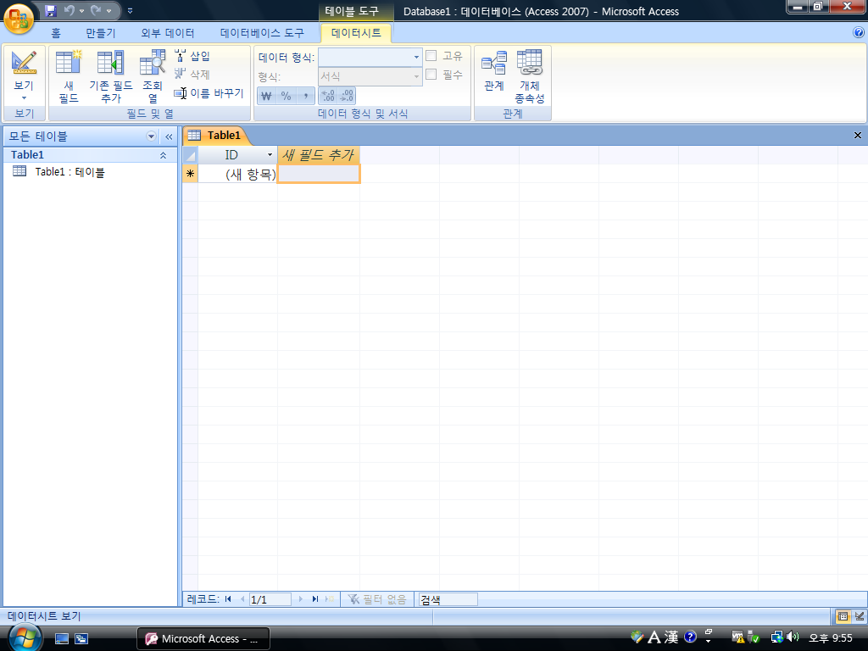Go to first record navigation button
Image resolution: width=868 pixels, height=651 pixels.
point(228,599)
